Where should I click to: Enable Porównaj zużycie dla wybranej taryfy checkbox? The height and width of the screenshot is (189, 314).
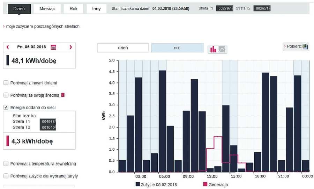click(6, 176)
